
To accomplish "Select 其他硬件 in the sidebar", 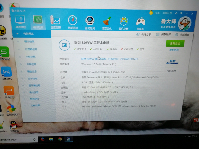I will [x=35, y=99].
